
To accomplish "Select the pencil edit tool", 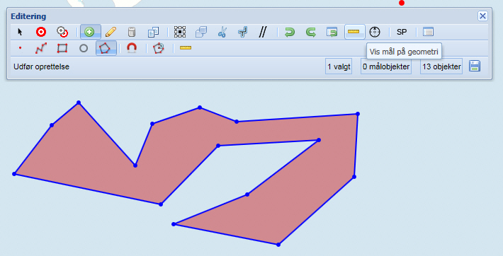I will tap(111, 32).
